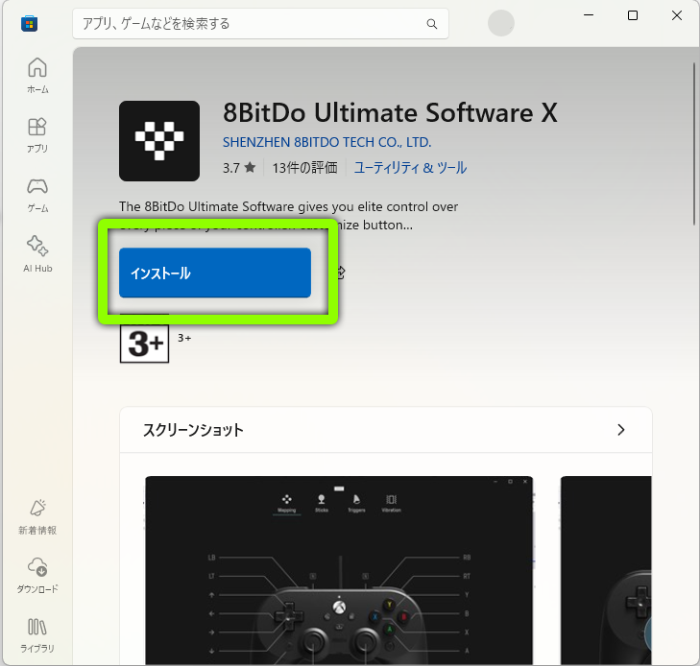Open the user profile avatar
The image size is (700, 666).
click(500, 23)
